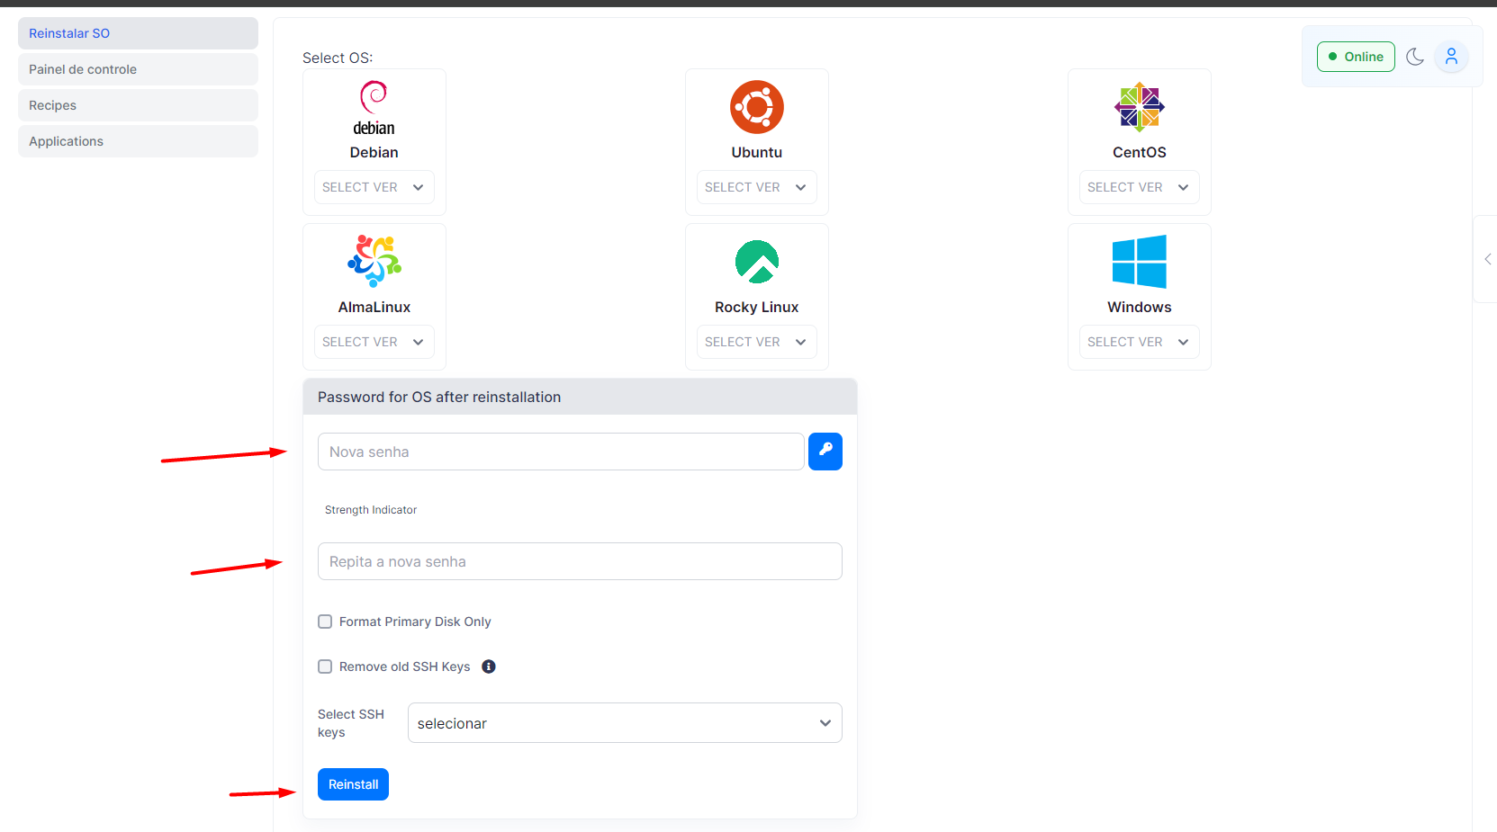Focus the Nova senha password field
1497x832 pixels.
pos(561,452)
